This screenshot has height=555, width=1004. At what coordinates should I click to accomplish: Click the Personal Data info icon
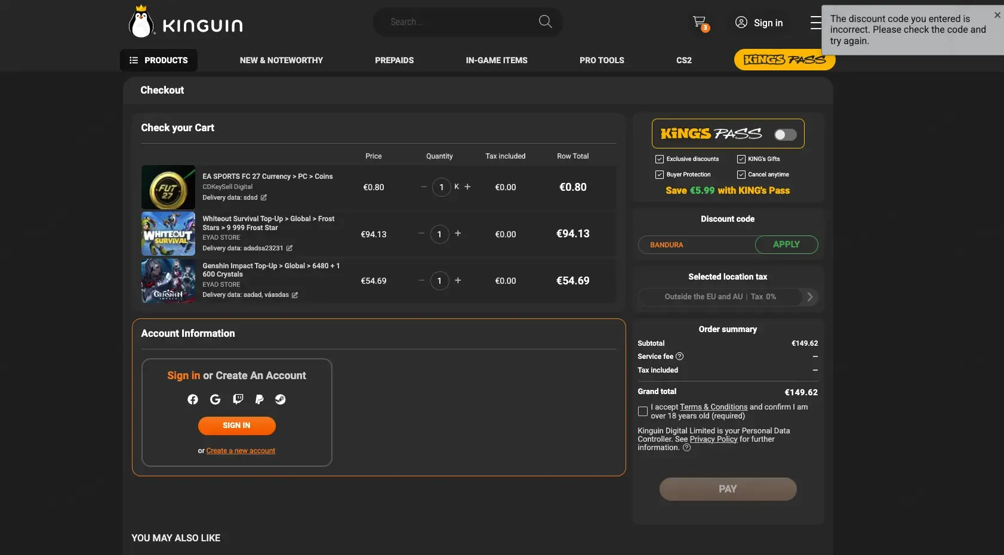[686, 448]
